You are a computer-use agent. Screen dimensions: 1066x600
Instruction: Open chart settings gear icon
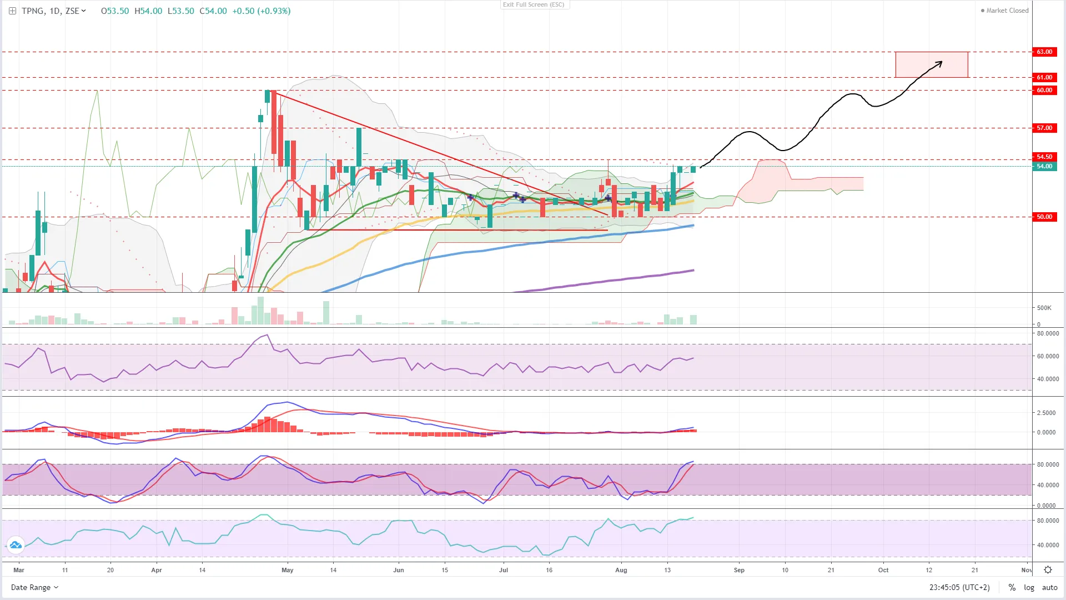pyautogui.click(x=1048, y=570)
